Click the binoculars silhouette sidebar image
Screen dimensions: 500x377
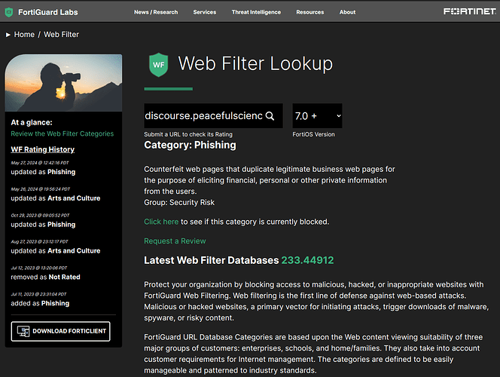tap(63, 83)
